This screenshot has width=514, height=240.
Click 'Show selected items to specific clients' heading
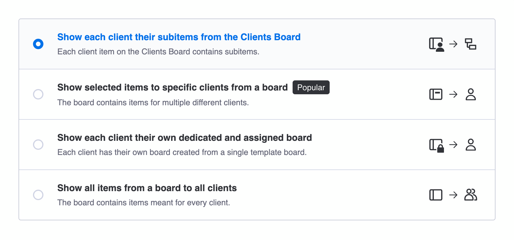[172, 87]
